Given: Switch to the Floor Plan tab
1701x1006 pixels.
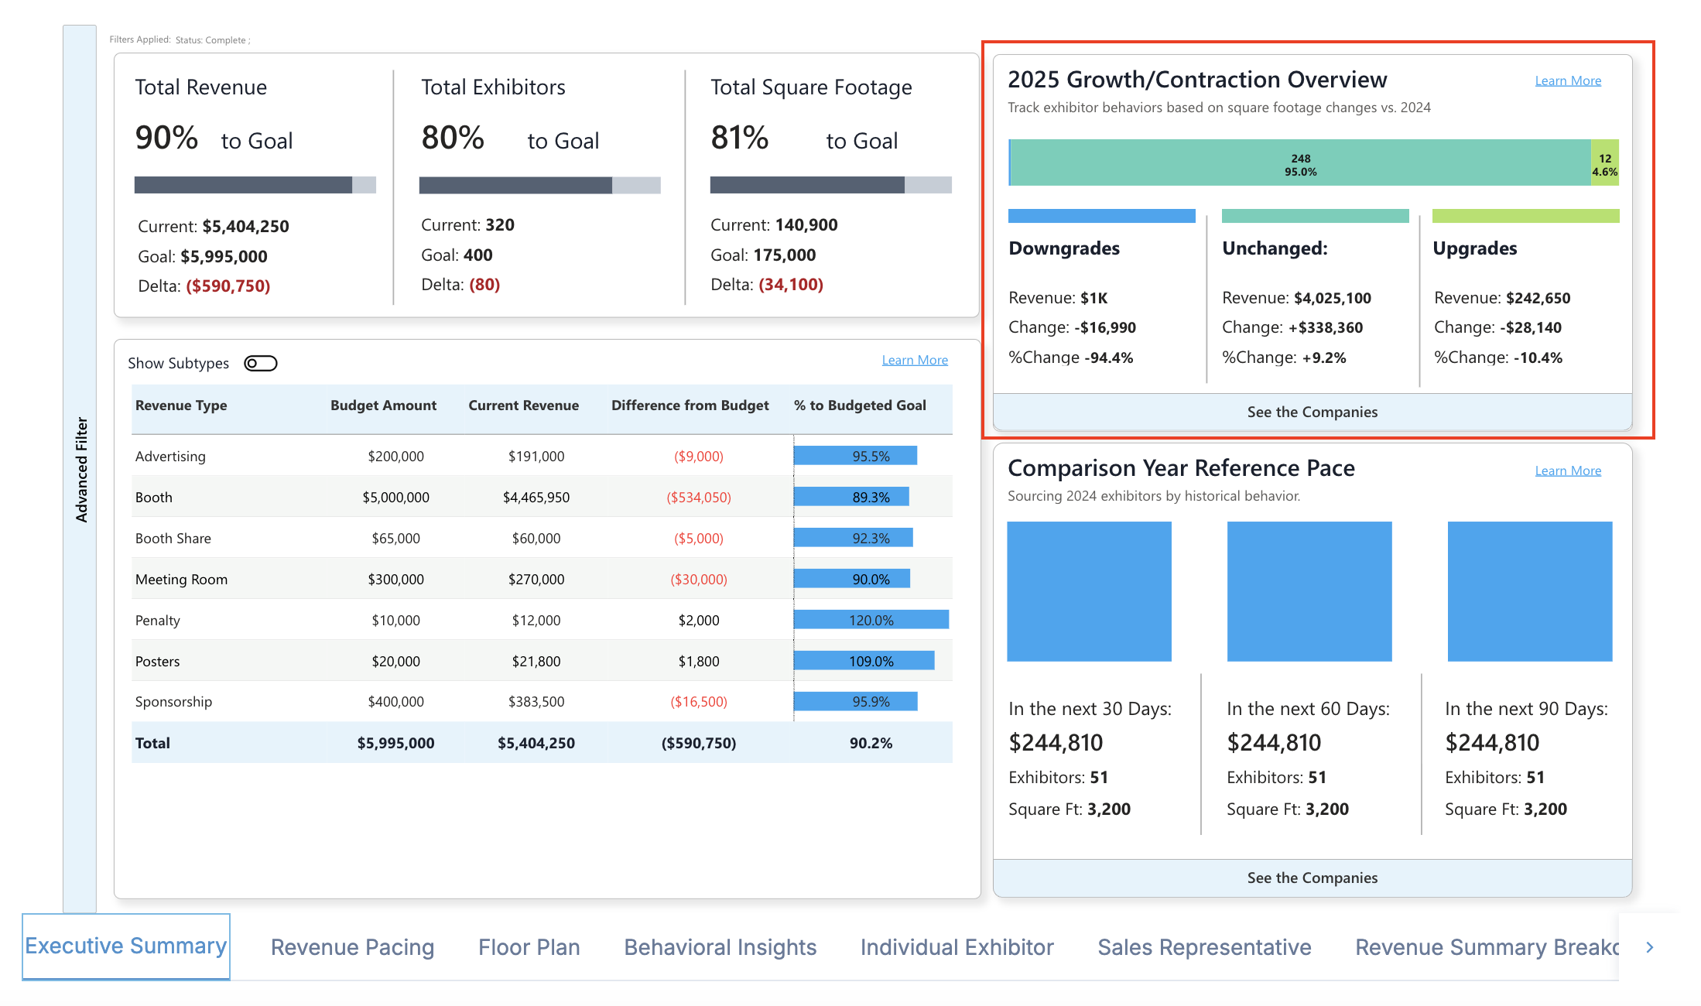Looking at the screenshot, I should pyautogui.click(x=529, y=947).
